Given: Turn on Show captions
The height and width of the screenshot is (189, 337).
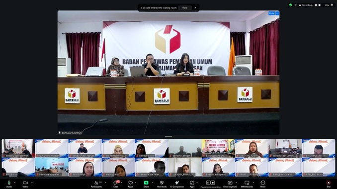Looking at the screenshot, I should point(230,184).
